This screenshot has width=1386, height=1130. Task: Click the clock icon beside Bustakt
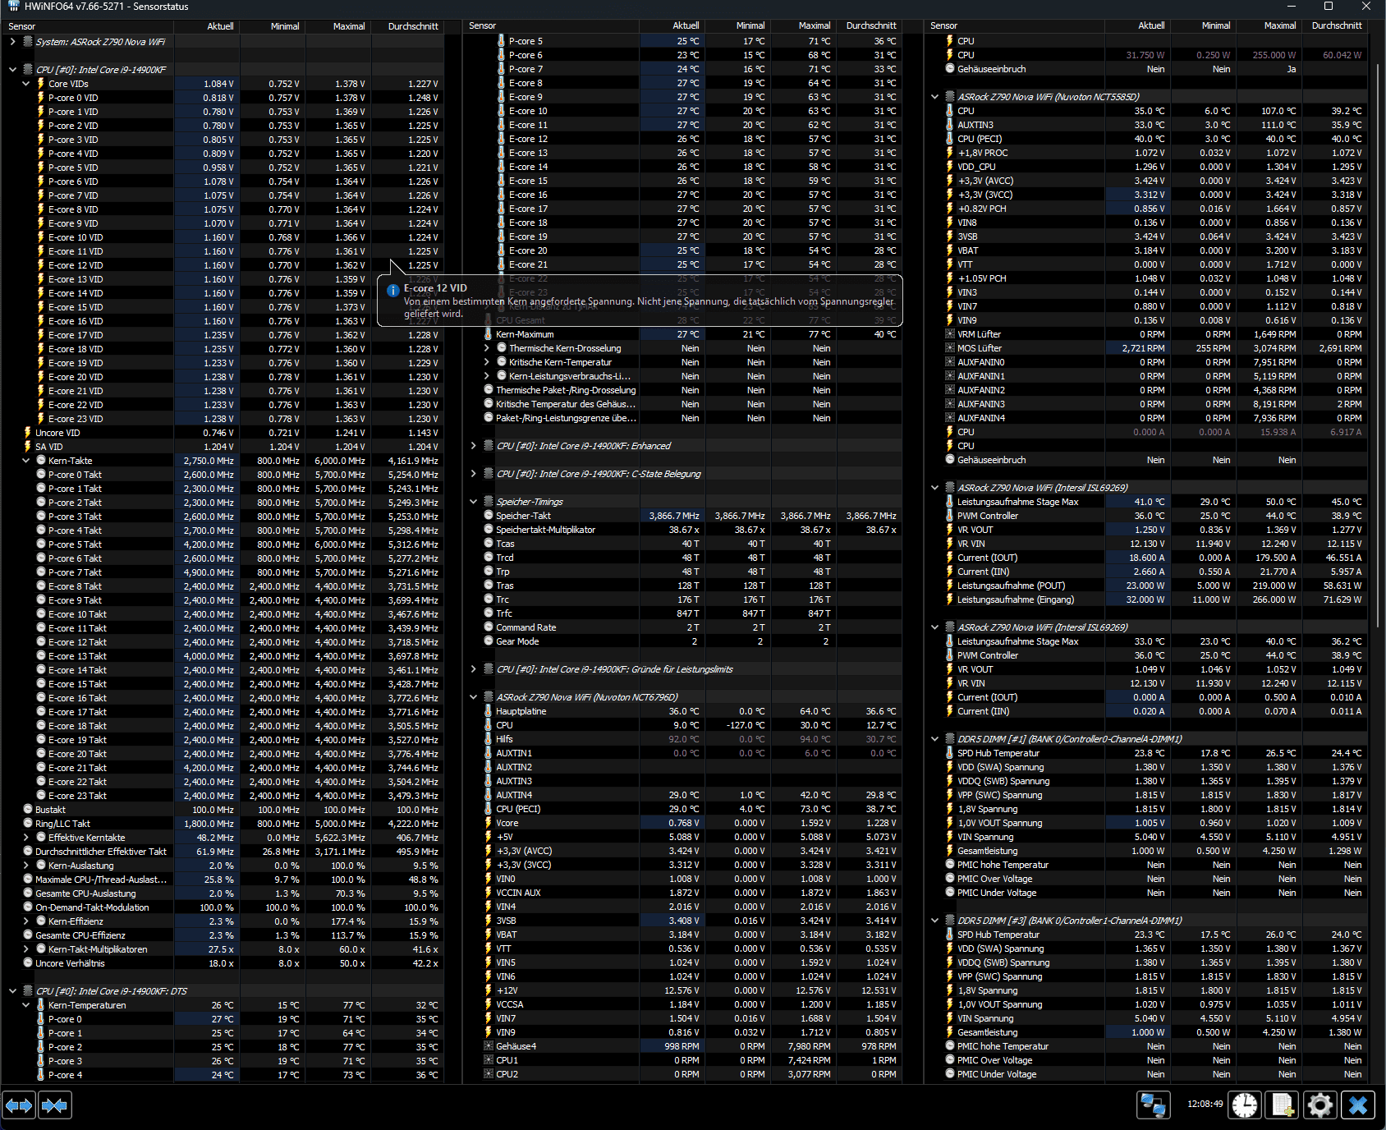[x=27, y=810]
